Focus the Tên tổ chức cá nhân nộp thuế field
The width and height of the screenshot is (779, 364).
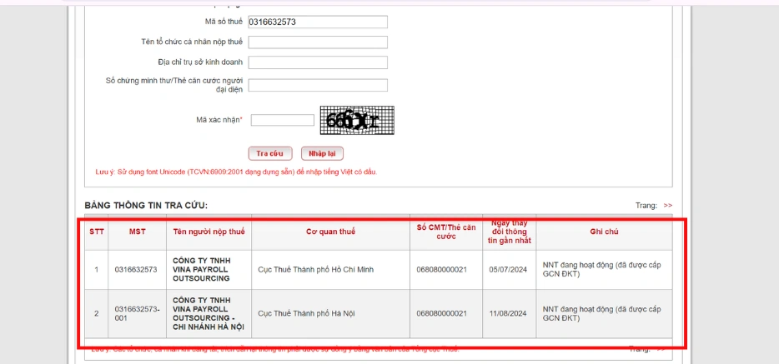point(318,42)
